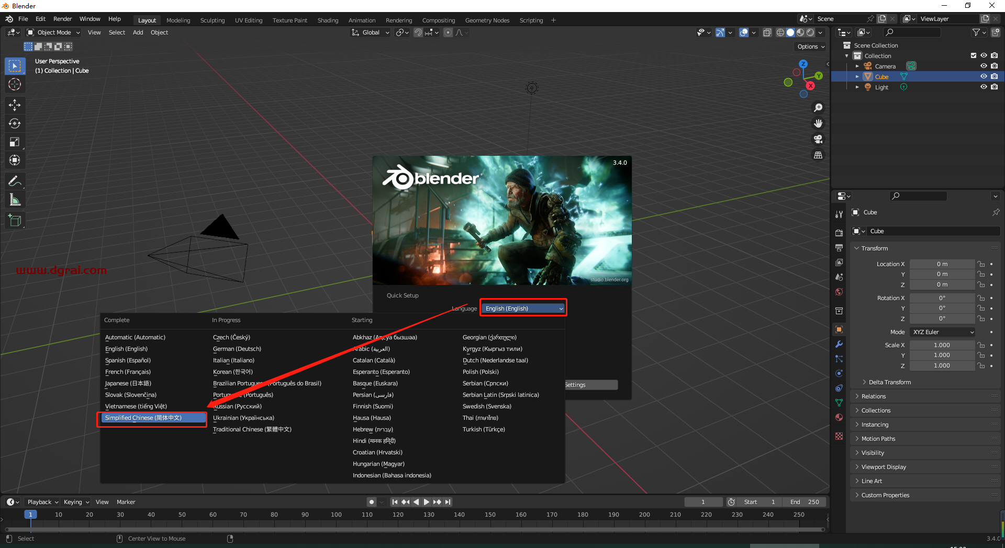
Task: Select the Rotate tool in the toolbar
Action: [15, 123]
